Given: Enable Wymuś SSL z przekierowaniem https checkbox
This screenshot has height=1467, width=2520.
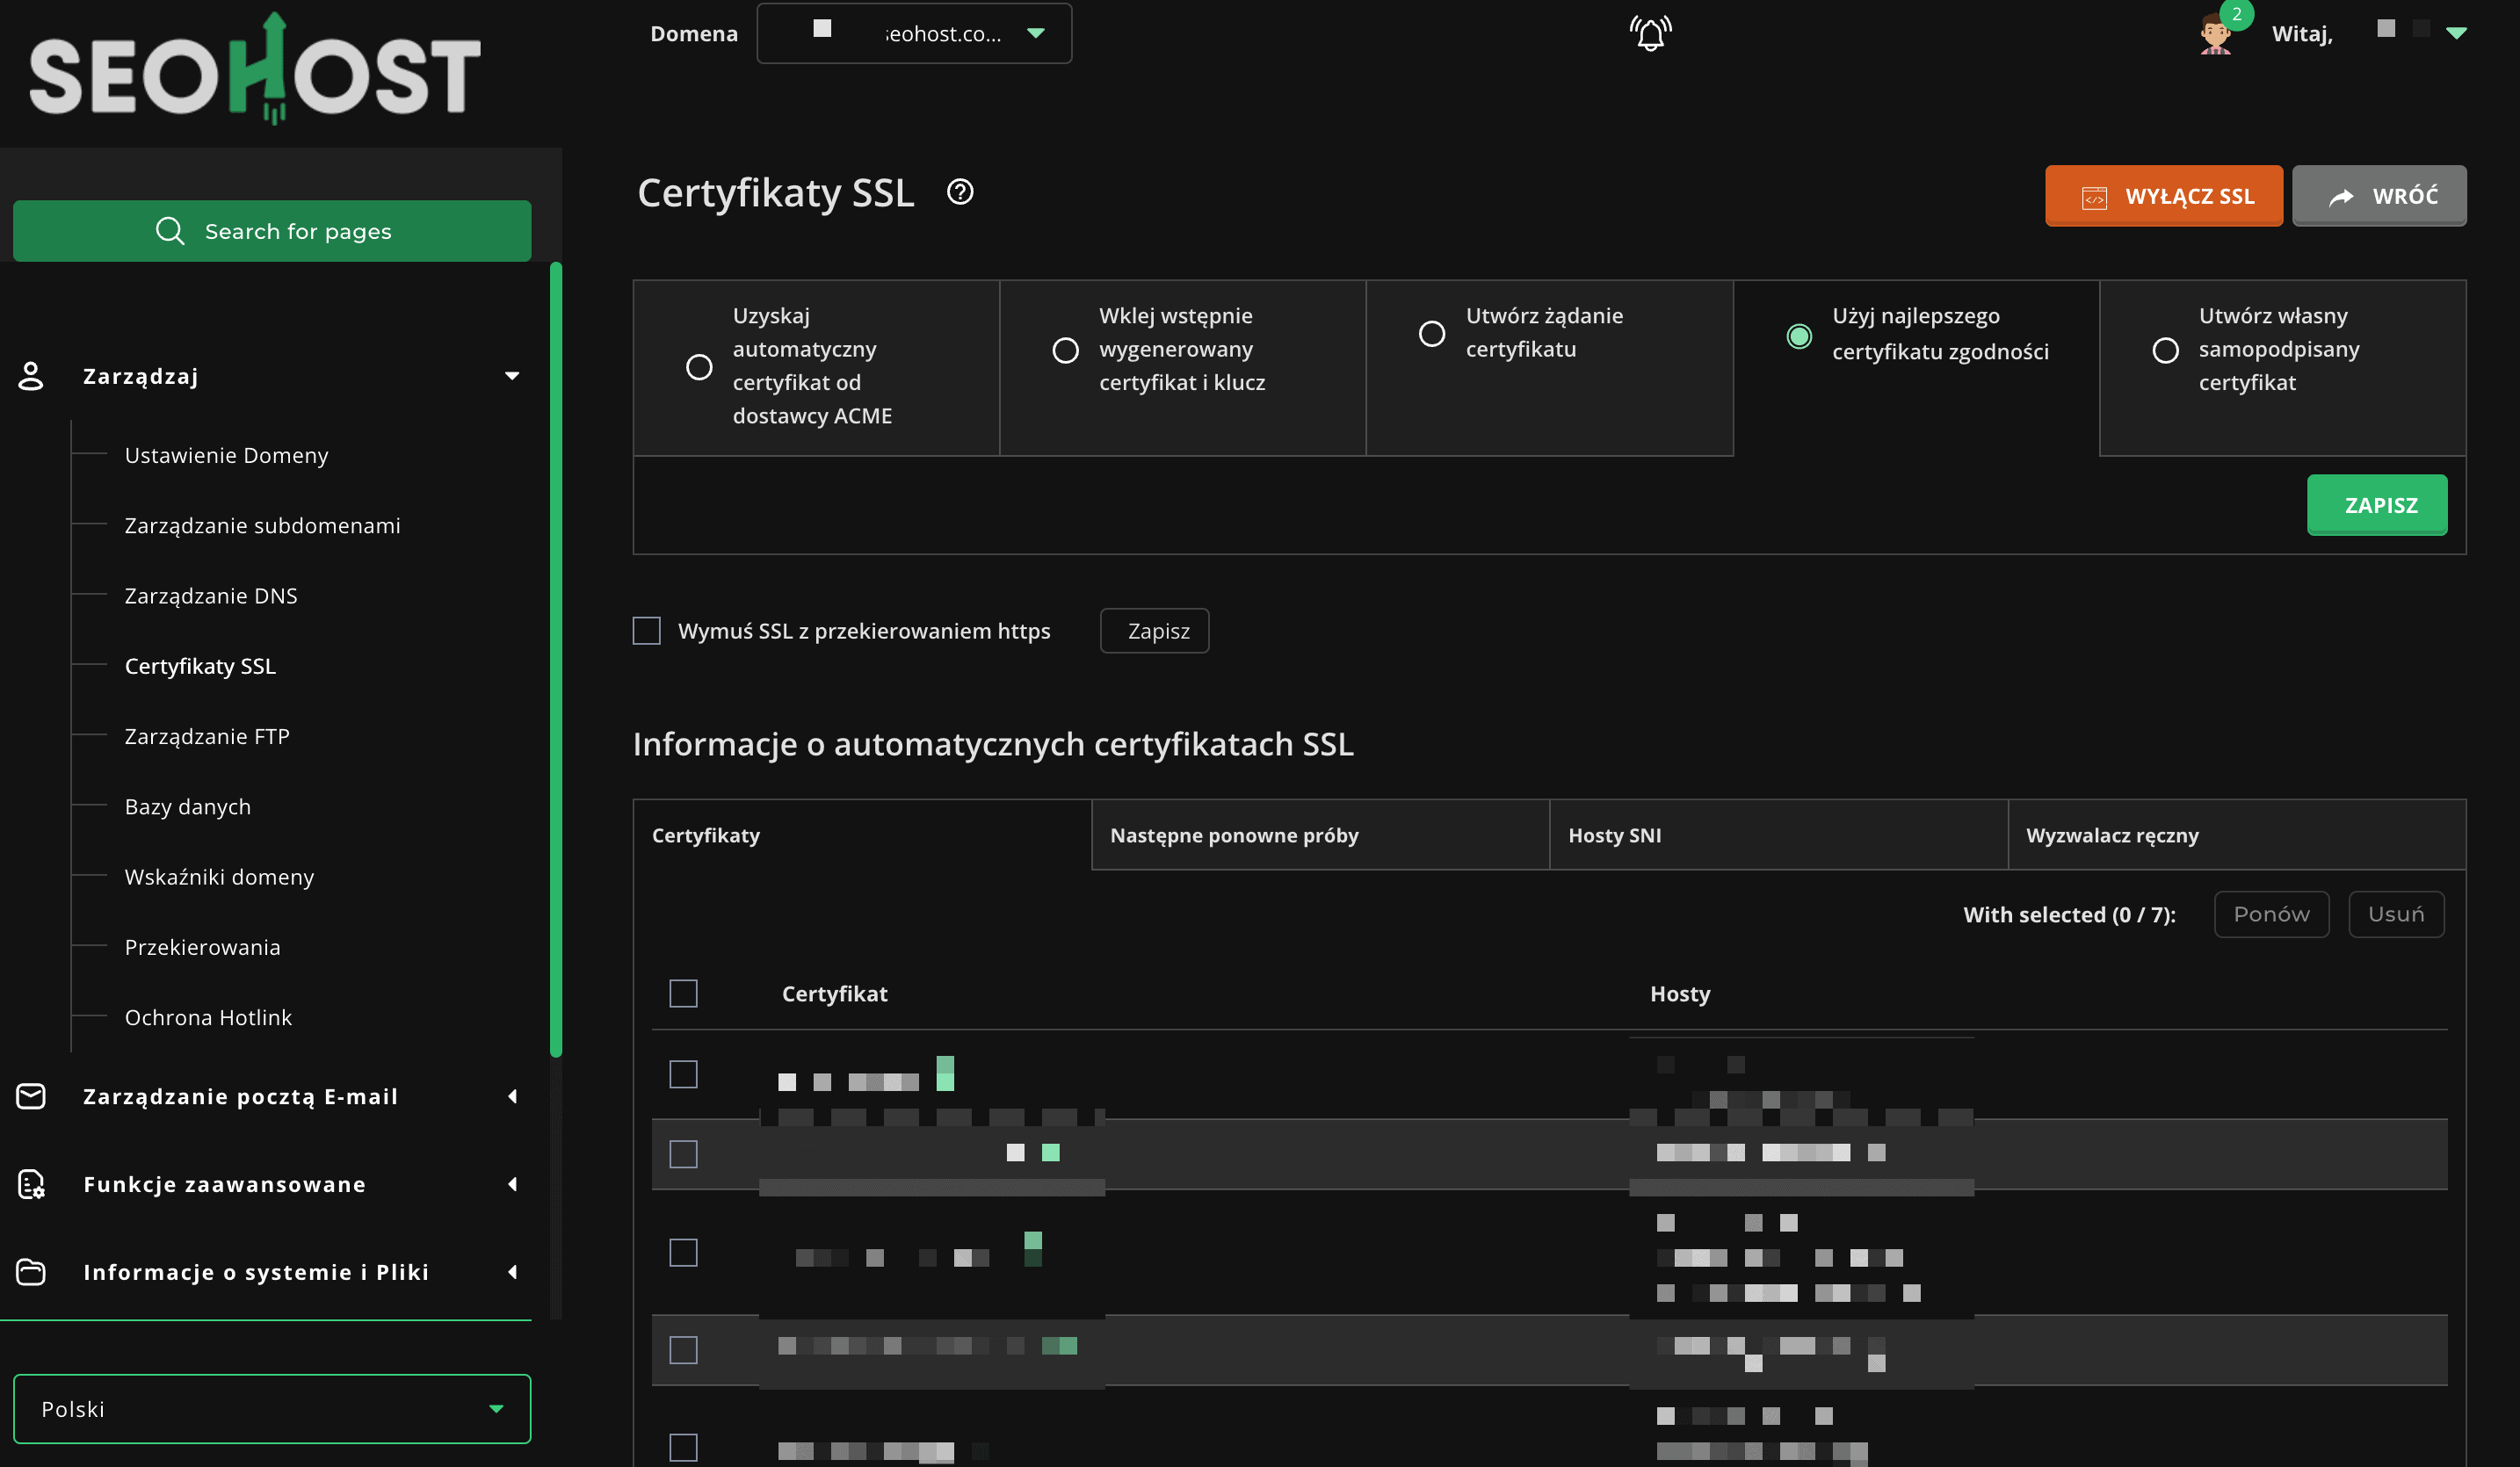Looking at the screenshot, I should [x=647, y=631].
